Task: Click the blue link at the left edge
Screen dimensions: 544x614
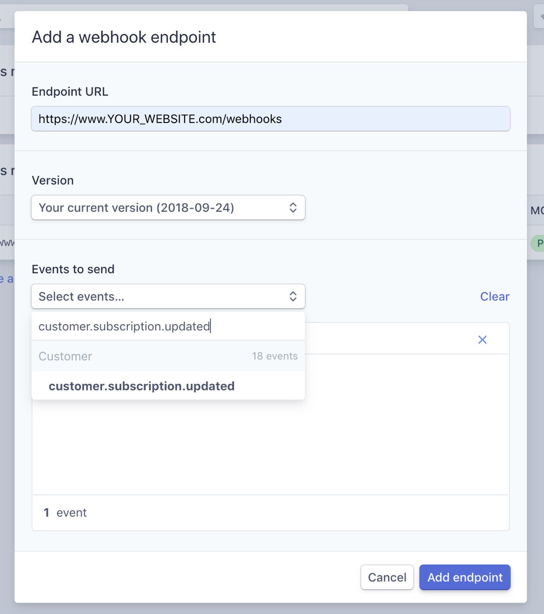Action: [7, 279]
